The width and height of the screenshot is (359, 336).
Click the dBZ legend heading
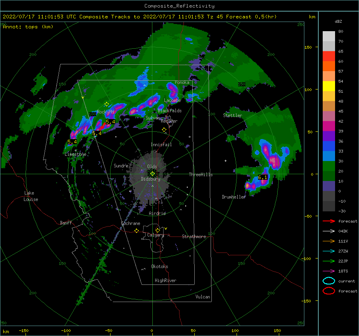click(338, 21)
